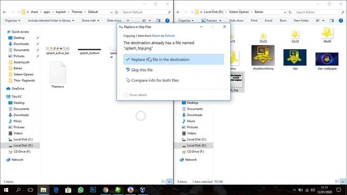
Task: Refresh the right window address bar
Action: [290, 12]
